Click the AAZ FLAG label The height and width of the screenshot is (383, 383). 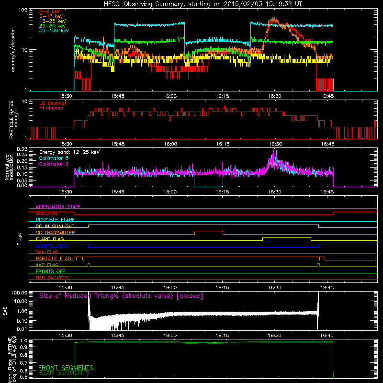point(47,265)
